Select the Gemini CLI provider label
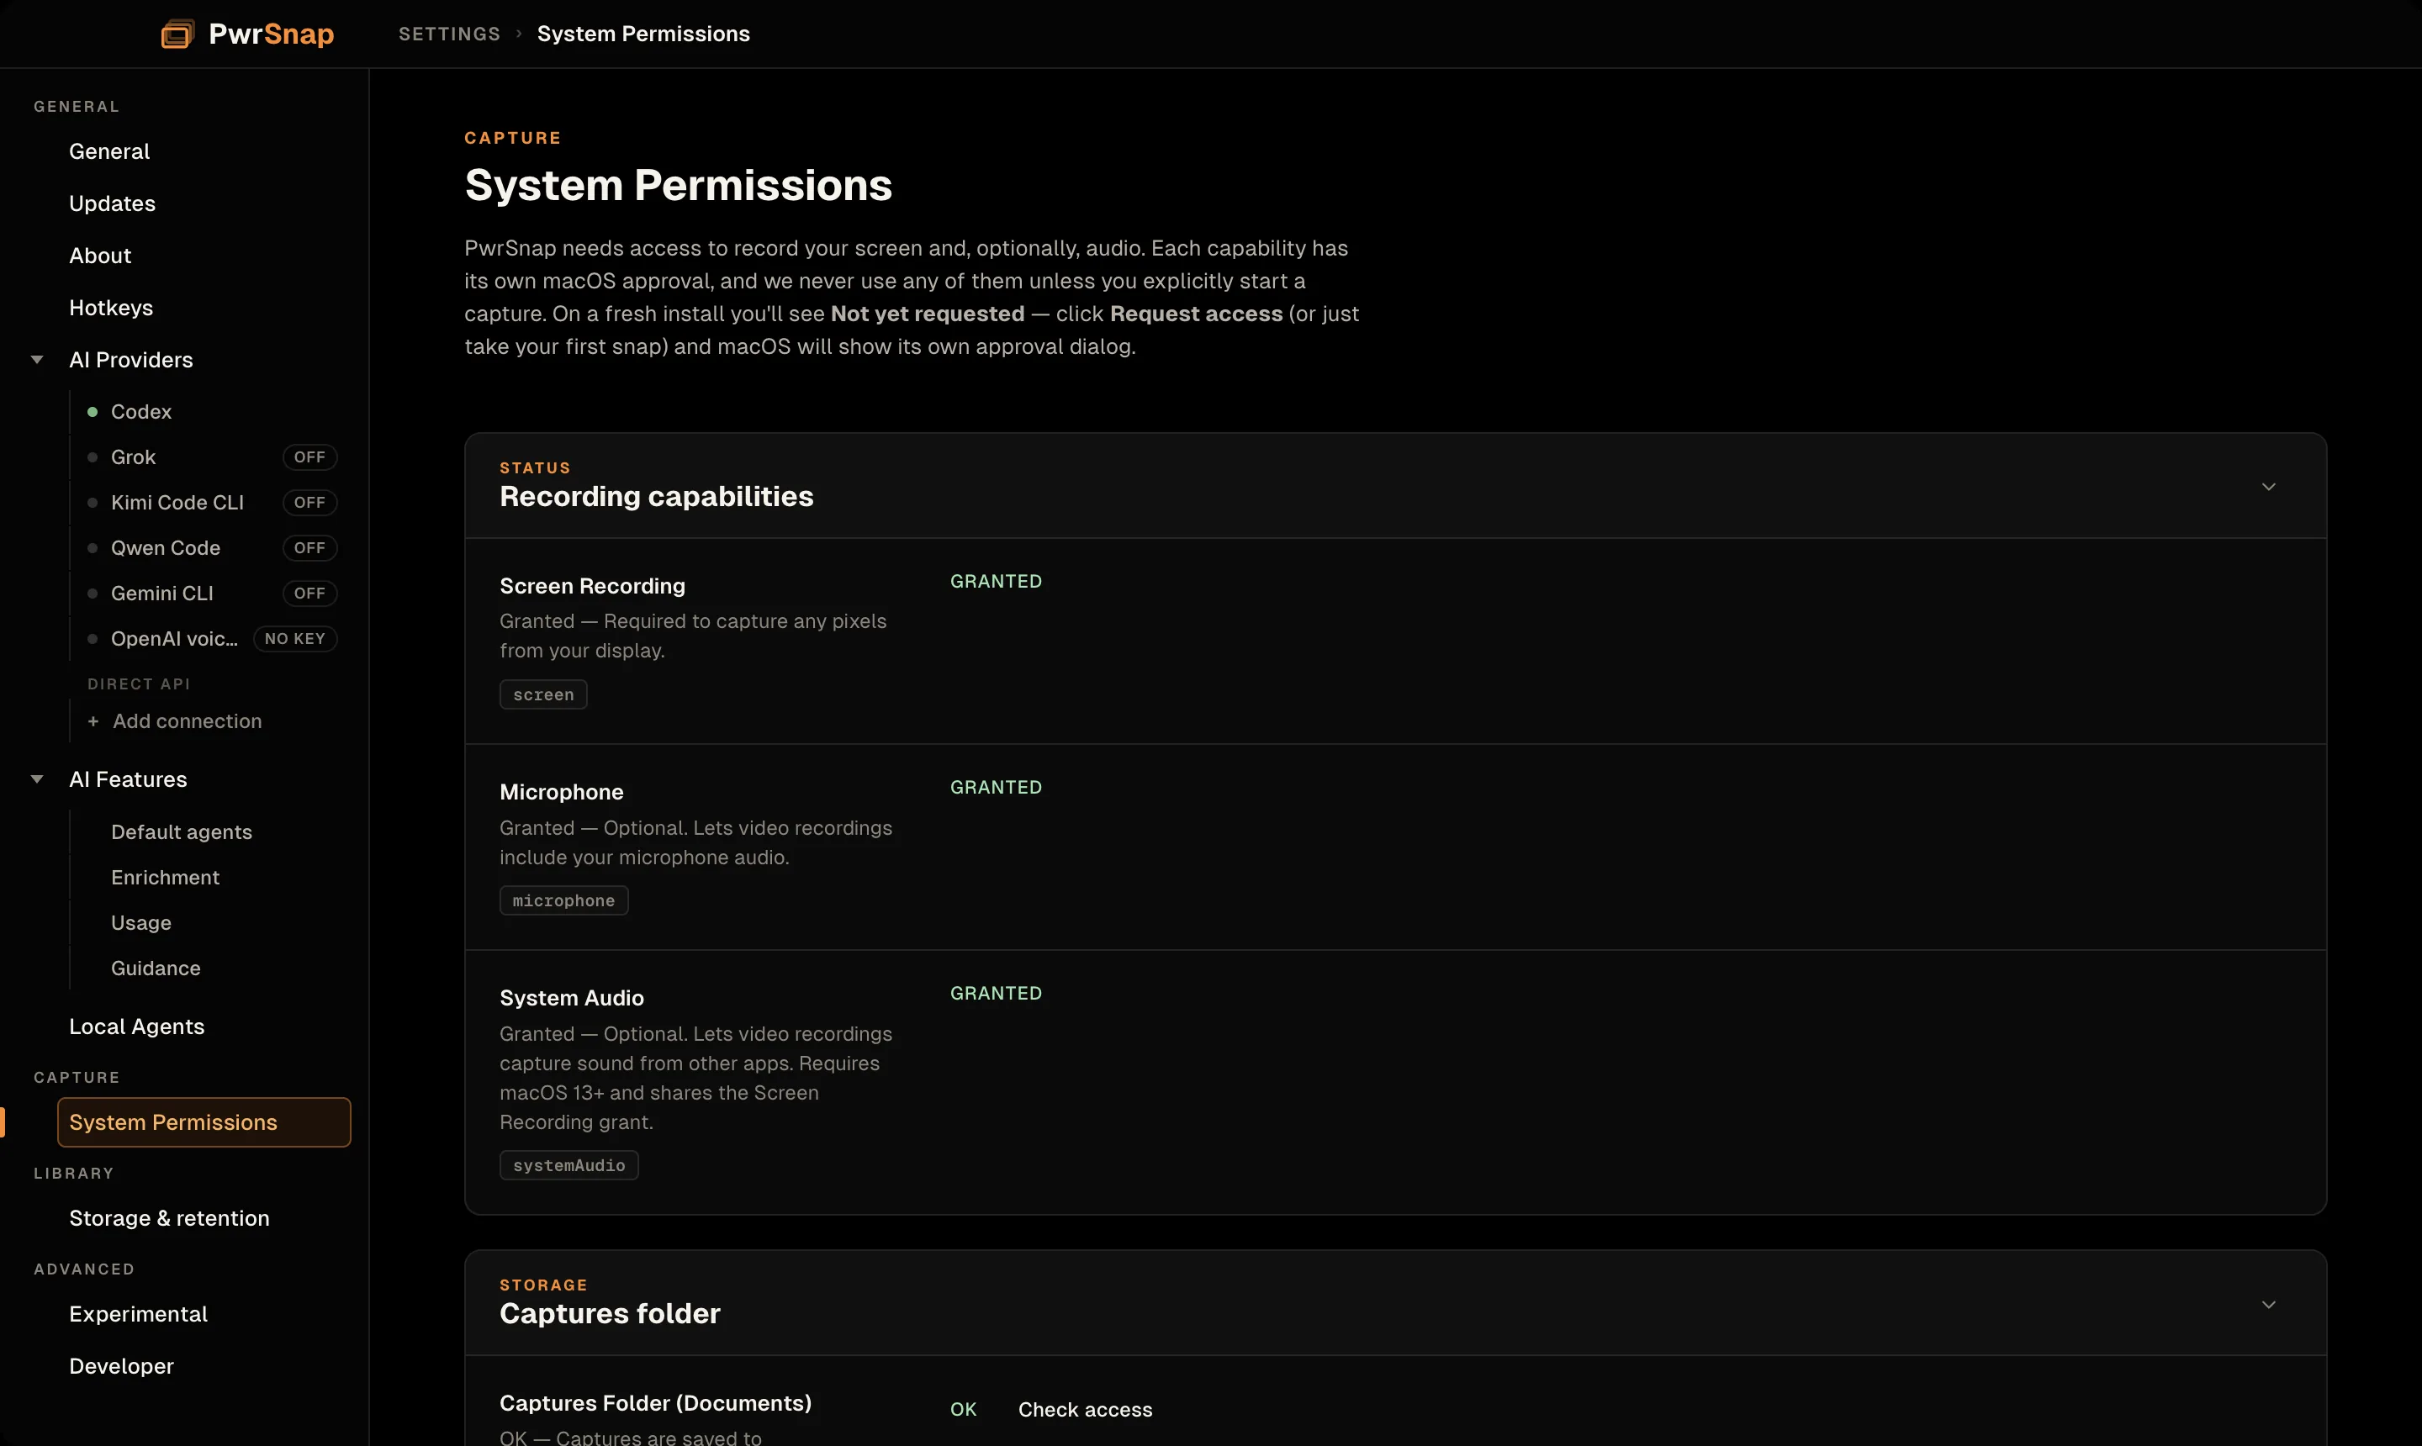Viewport: 2422px width, 1446px height. (161, 594)
